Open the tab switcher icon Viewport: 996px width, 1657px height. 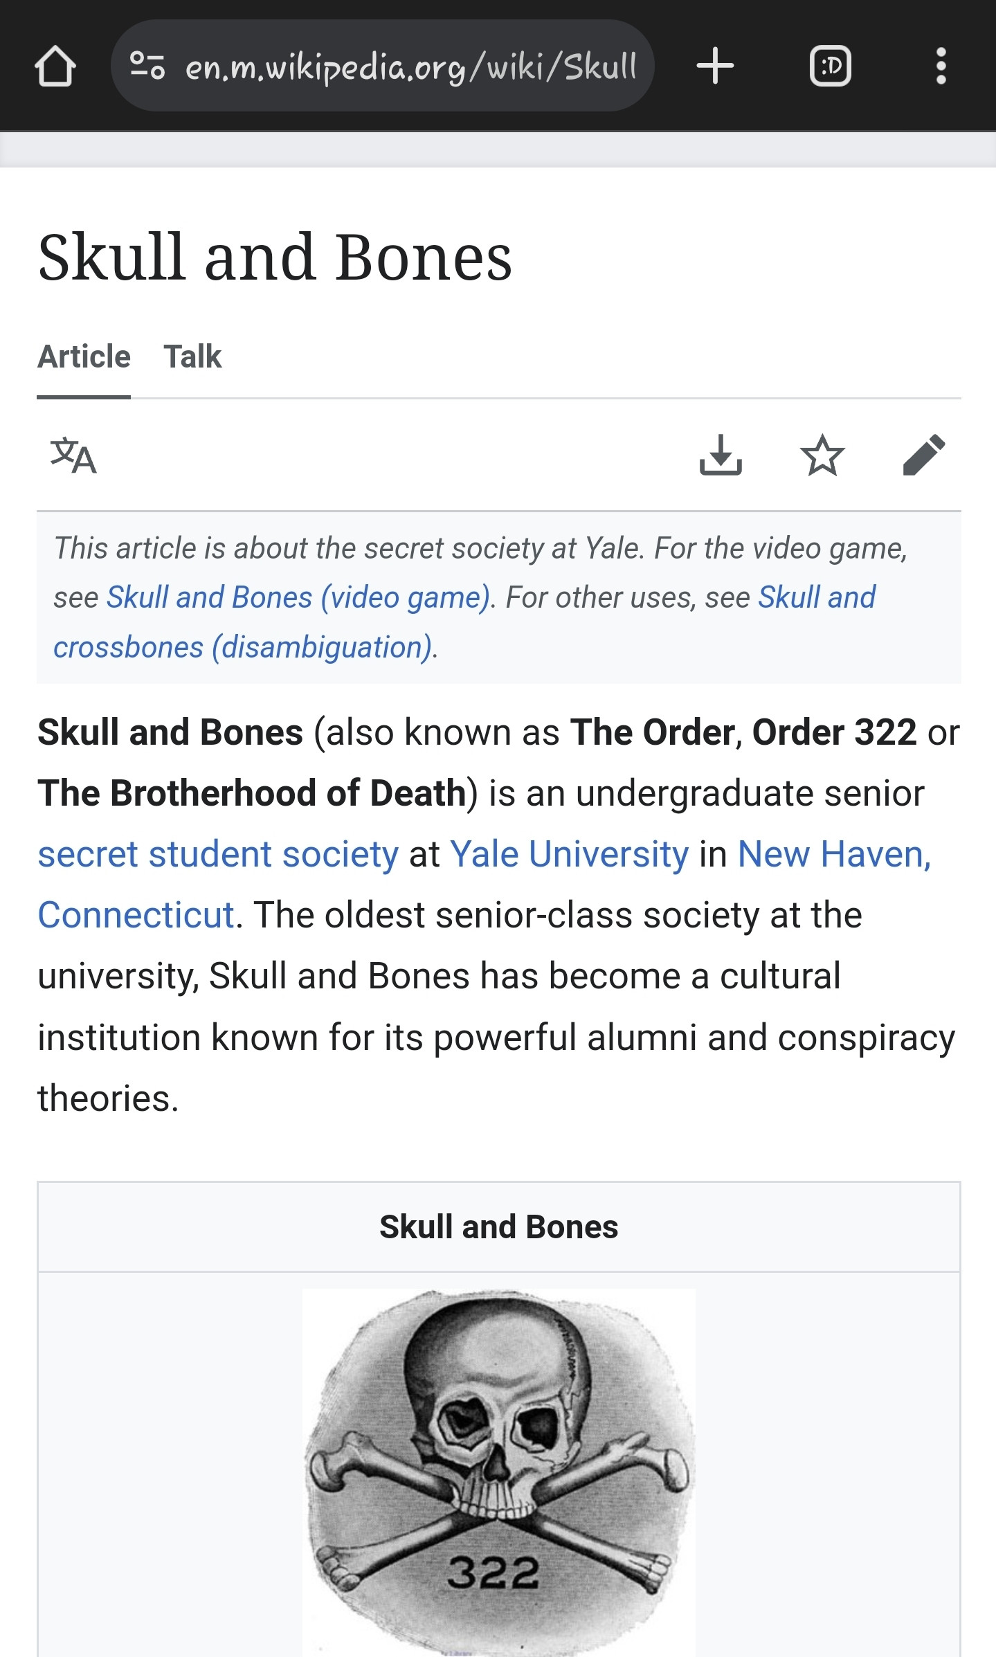click(x=830, y=66)
